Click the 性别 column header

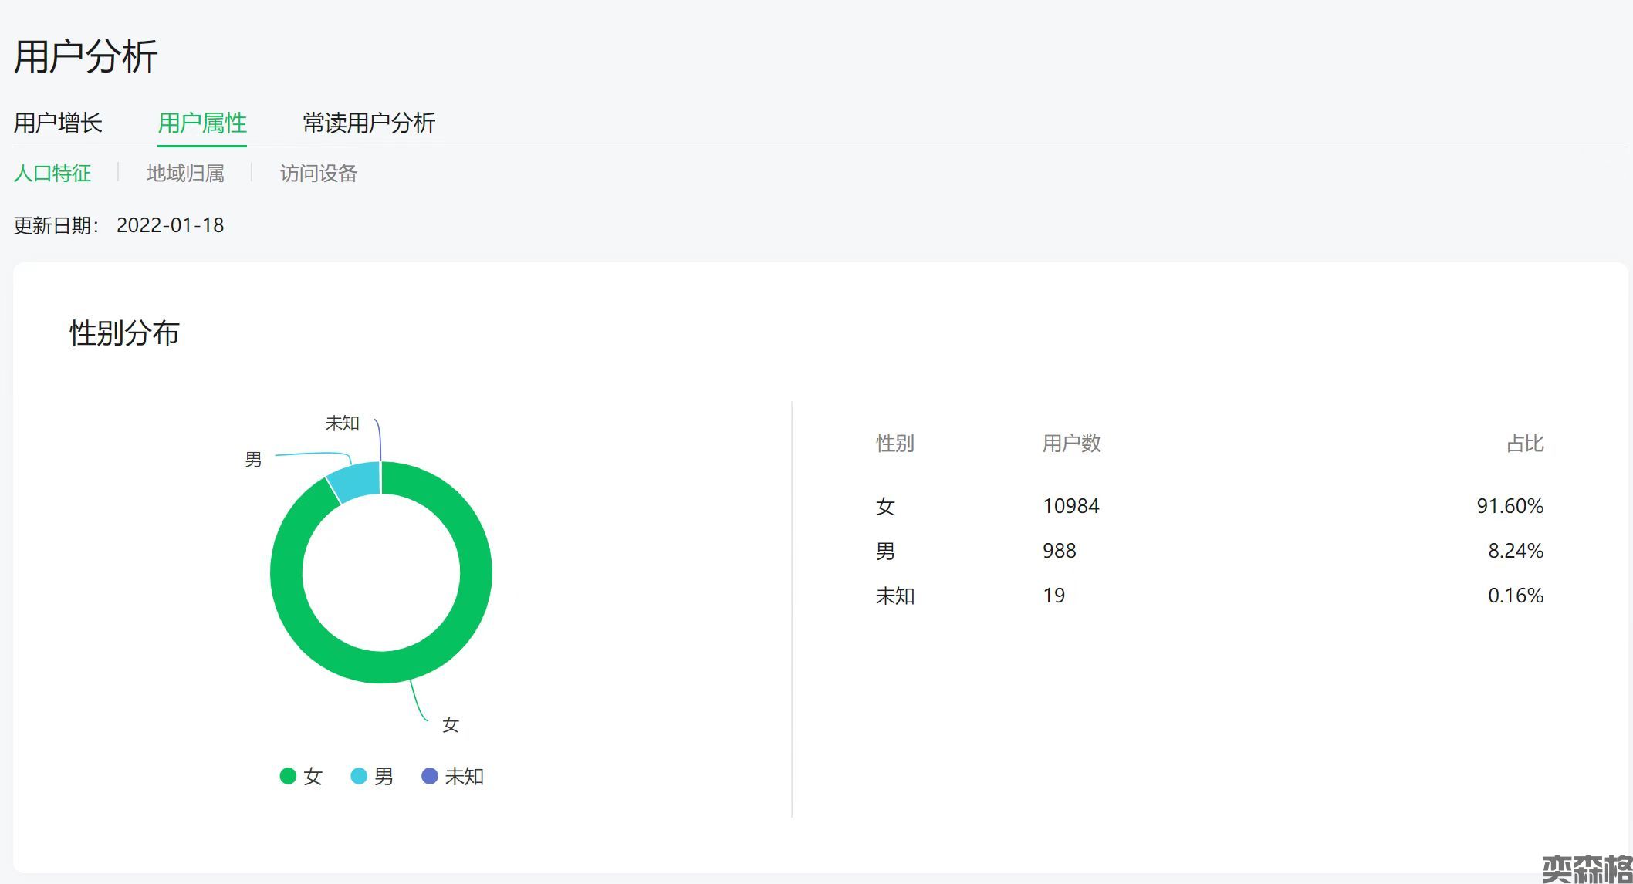(894, 444)
